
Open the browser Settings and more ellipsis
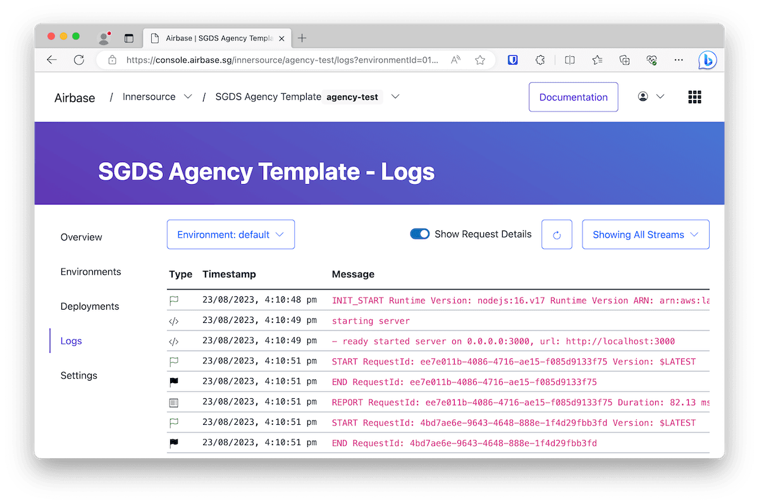point(679,60)
